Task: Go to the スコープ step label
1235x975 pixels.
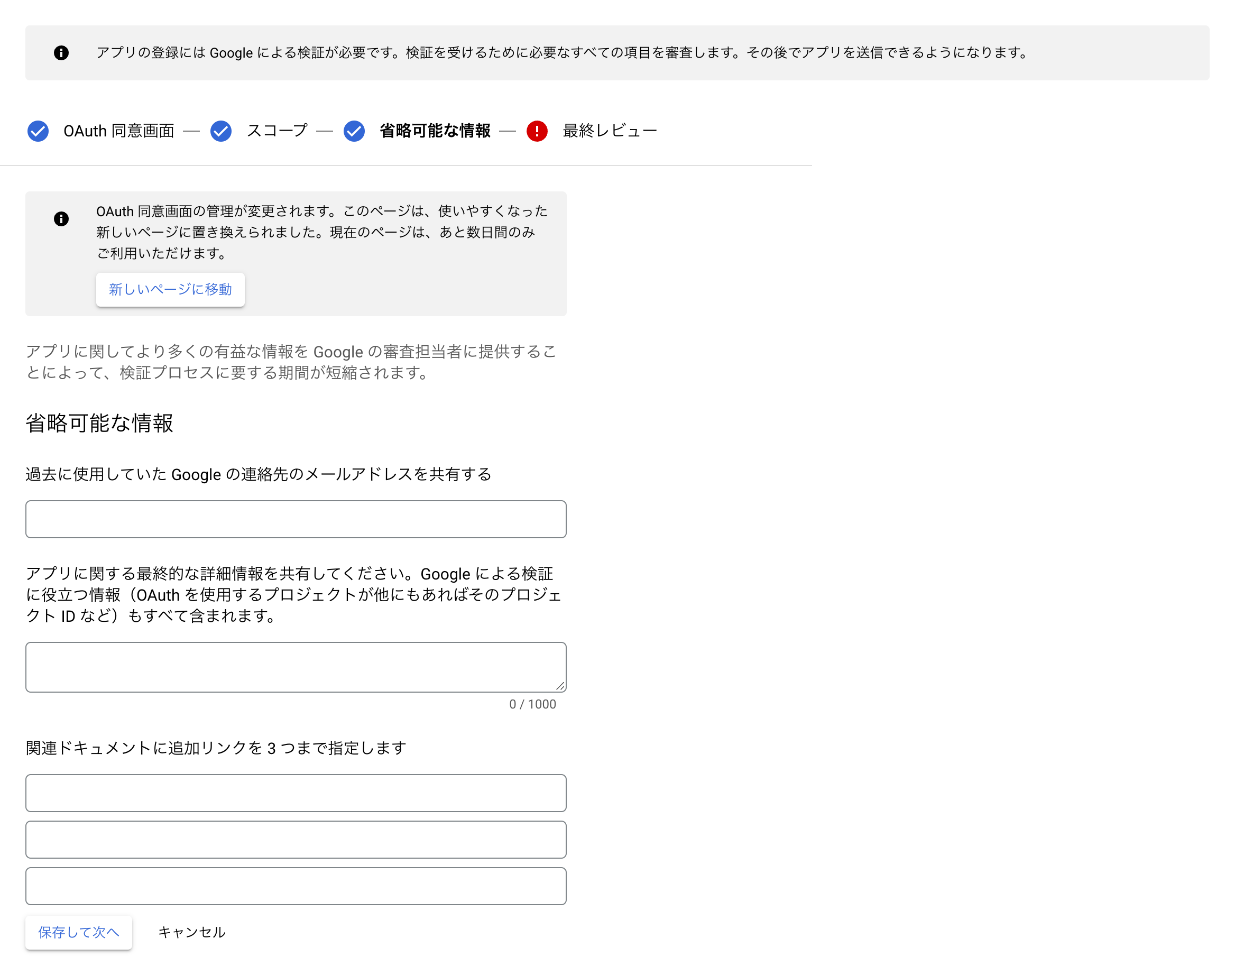Action: click(277, 131)
